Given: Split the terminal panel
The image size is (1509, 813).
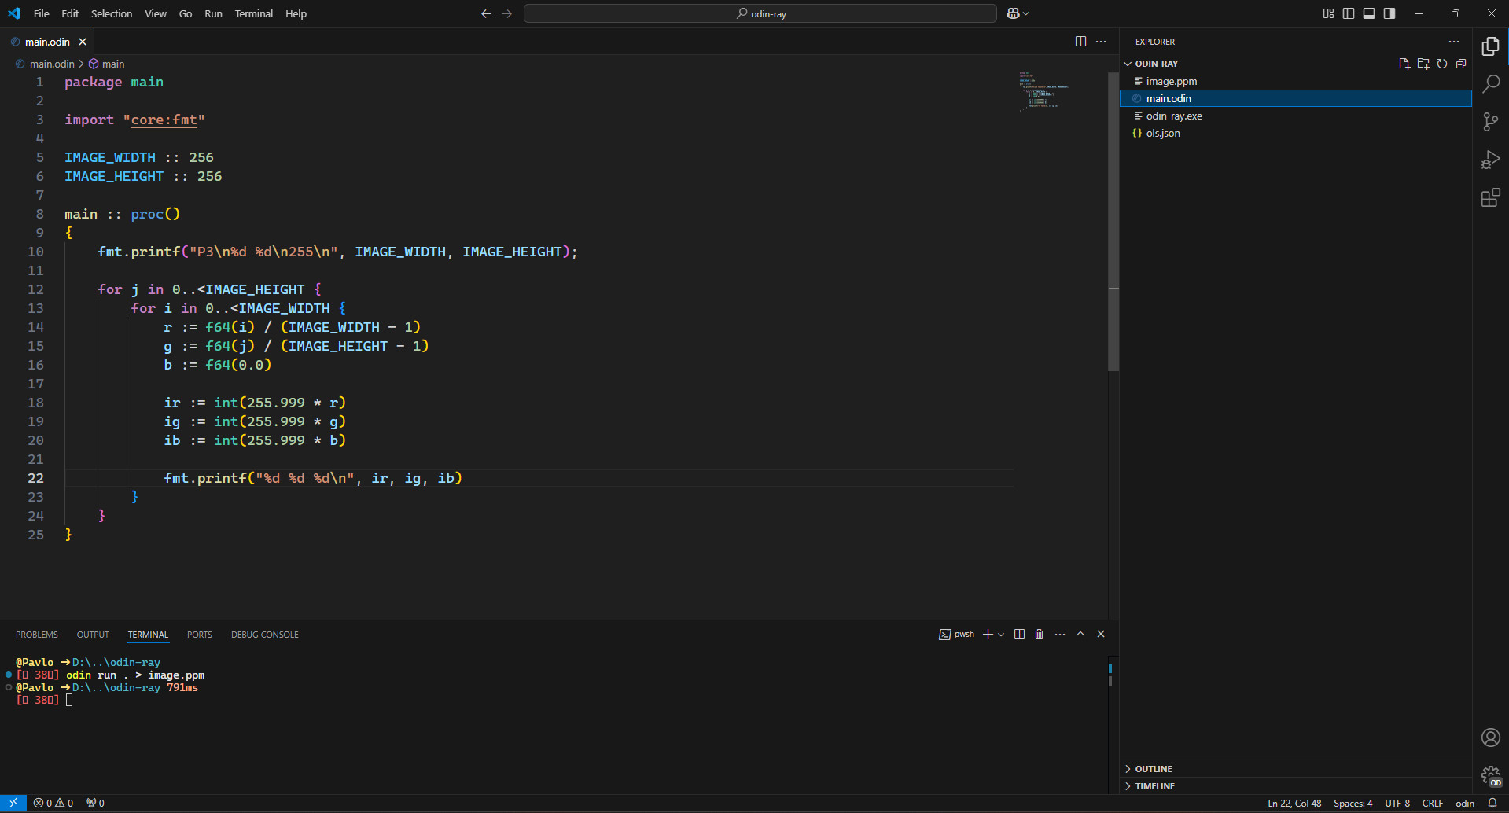Looking at the screenshot, I should tap(1019, 635).
